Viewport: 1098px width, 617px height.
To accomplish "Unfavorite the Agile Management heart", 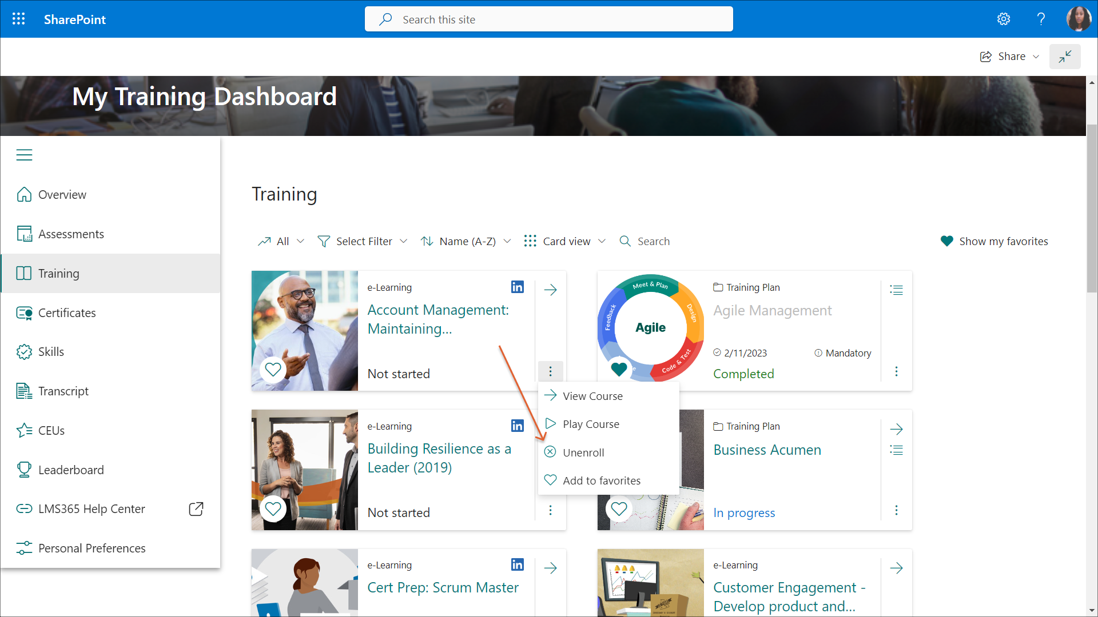I will tap(619, 368).
